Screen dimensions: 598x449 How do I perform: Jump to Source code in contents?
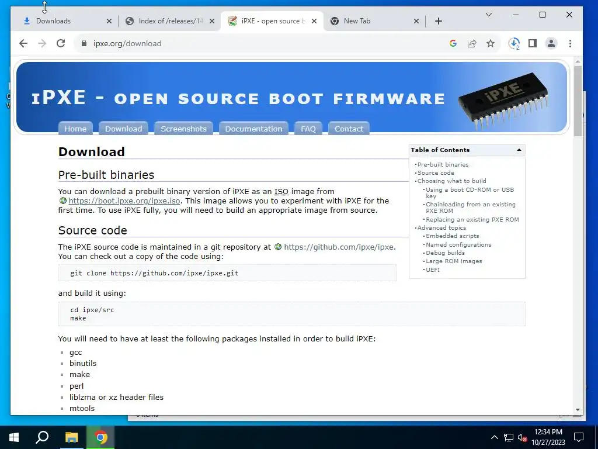436,173
